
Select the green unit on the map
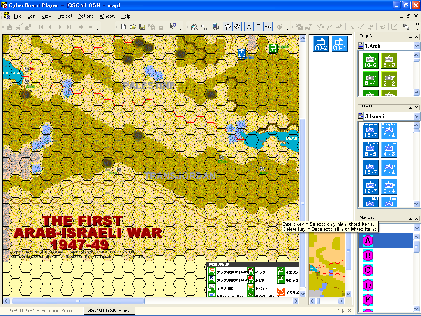click(x=273, y=49)
